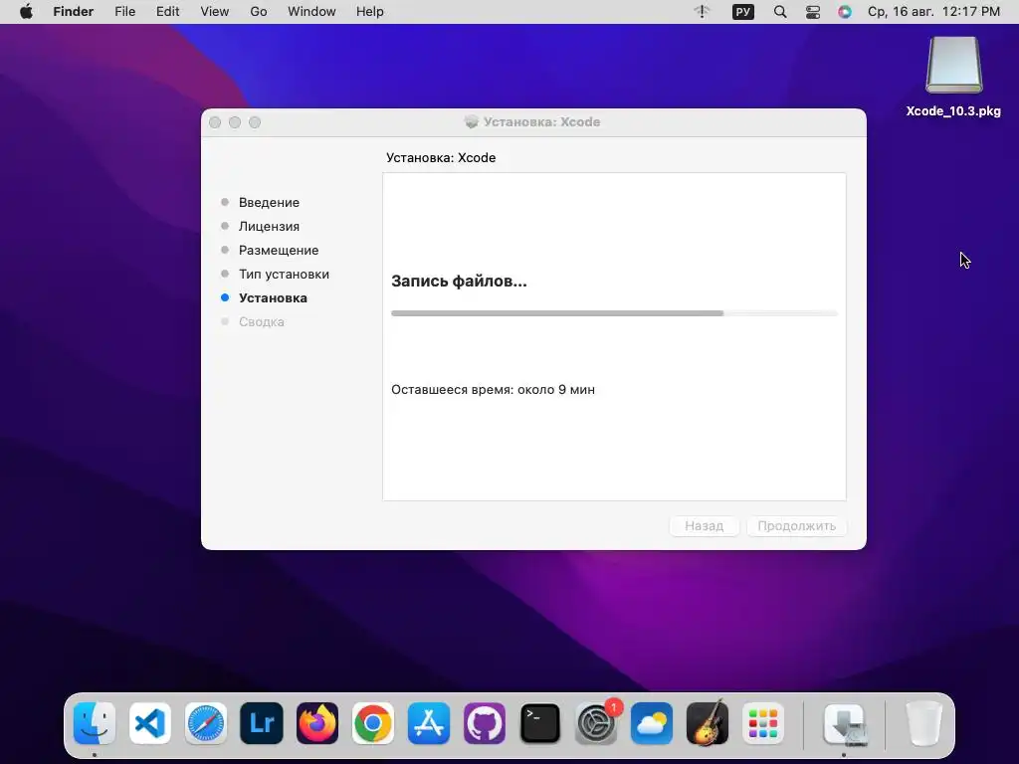Click the network status icon in menu bar

pyautogui.click(x=702, y=11)
